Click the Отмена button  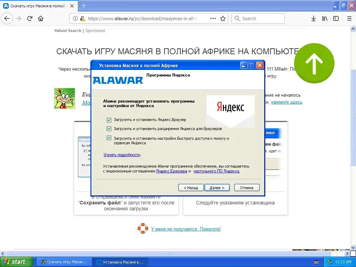(x=246, y=187)
